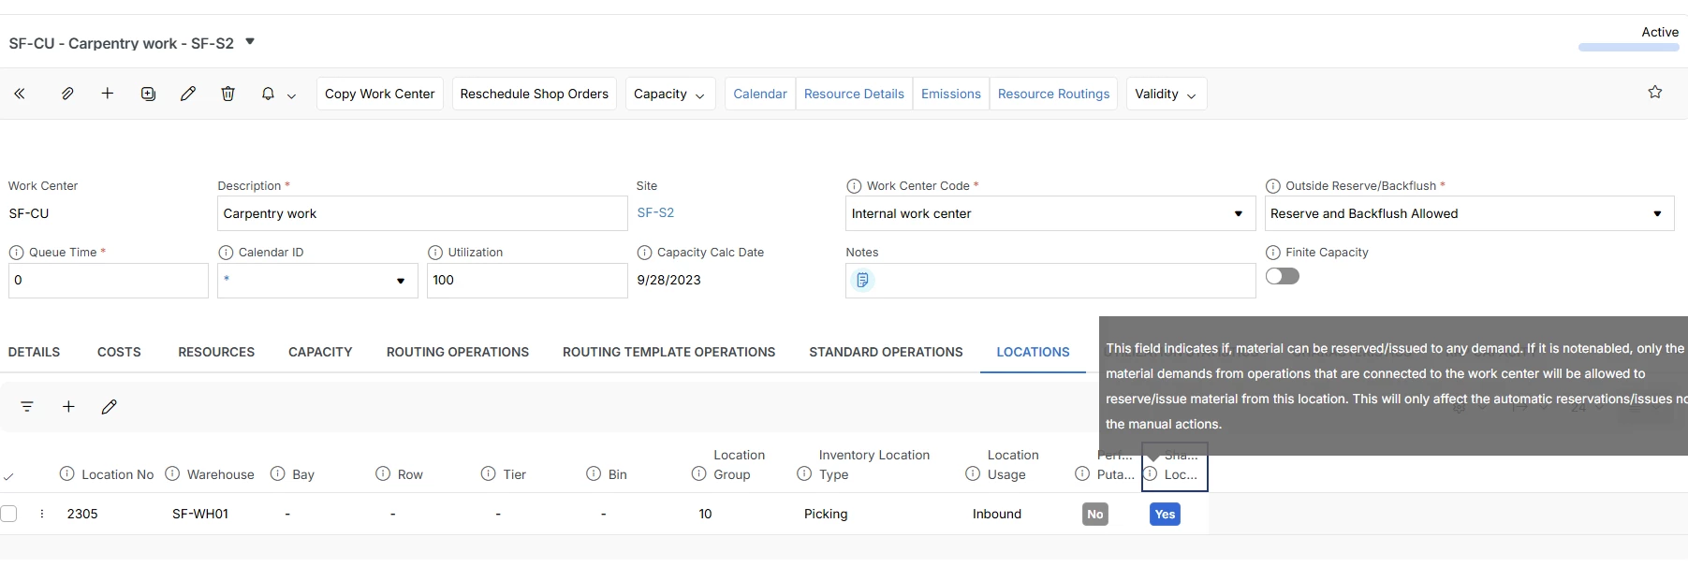1688x581 pixels.
Task: Open the Costs tab
Action: pyautogui.click(x=119, y=352)
